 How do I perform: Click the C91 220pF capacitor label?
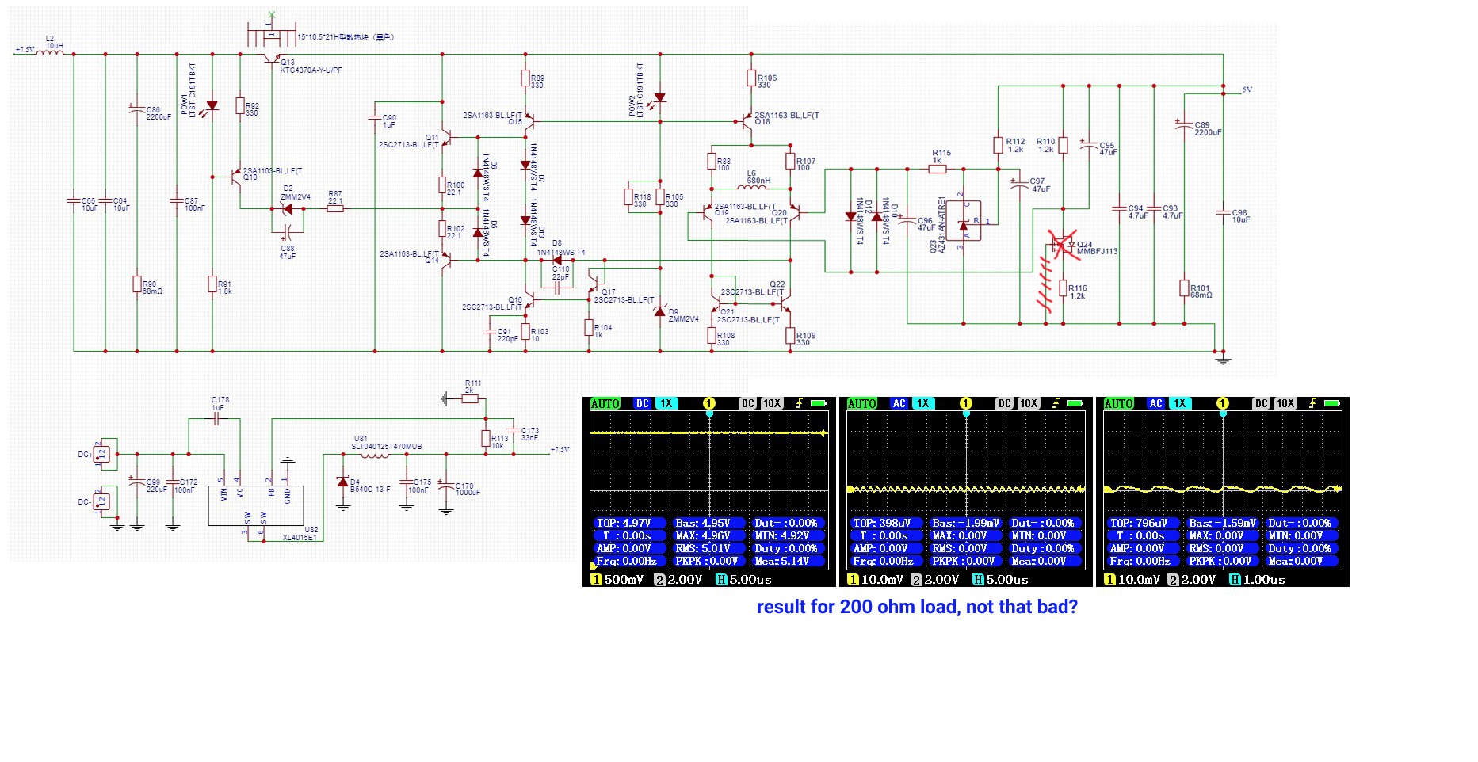(507, 335)
